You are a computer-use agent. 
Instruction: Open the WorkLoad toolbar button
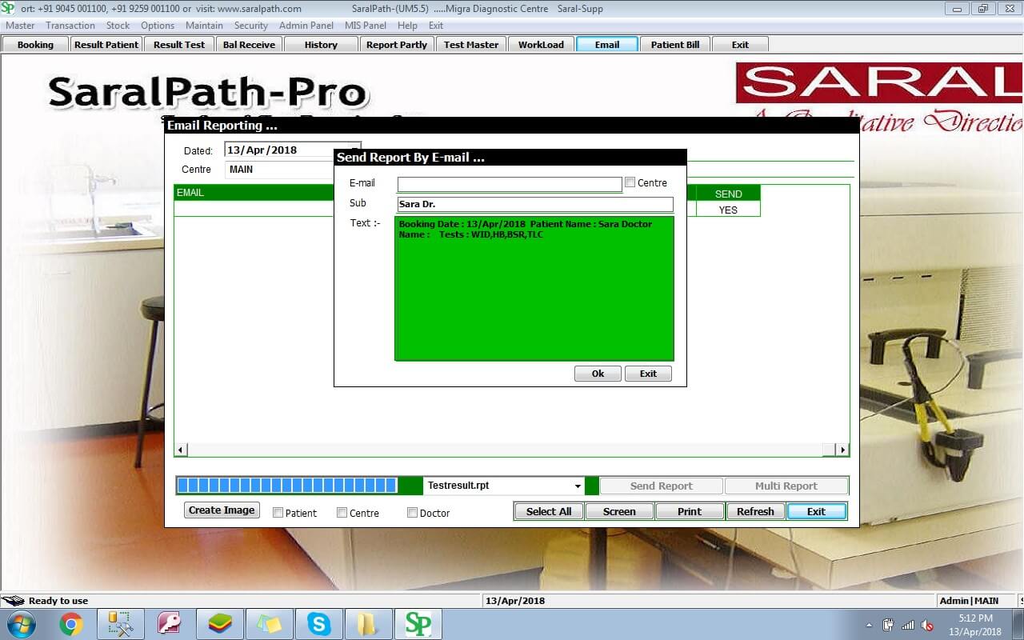tap(541, 45)
